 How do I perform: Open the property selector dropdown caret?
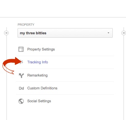pyautogui.click(x=108, y=33)
